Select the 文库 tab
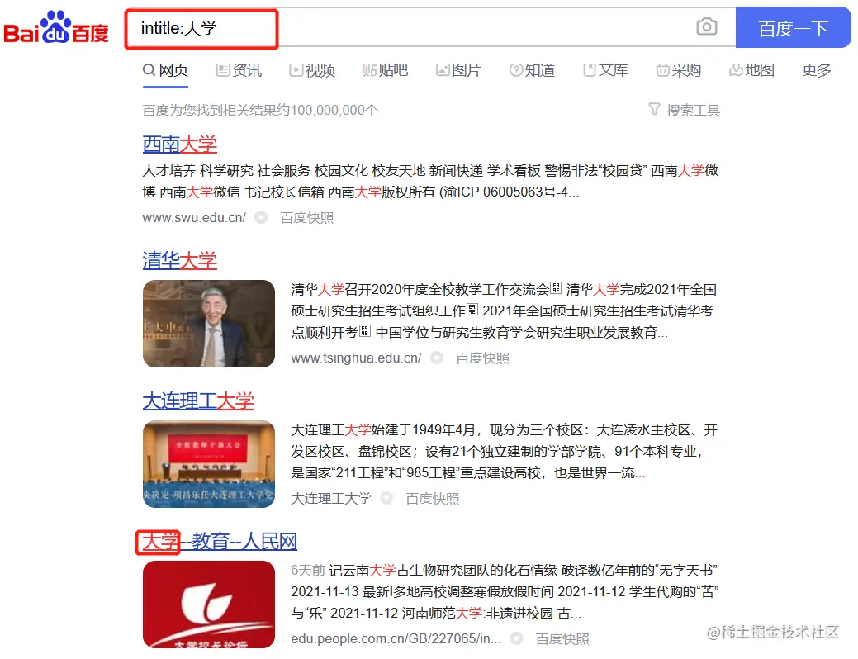858x659 pixels. click(605, 71)
